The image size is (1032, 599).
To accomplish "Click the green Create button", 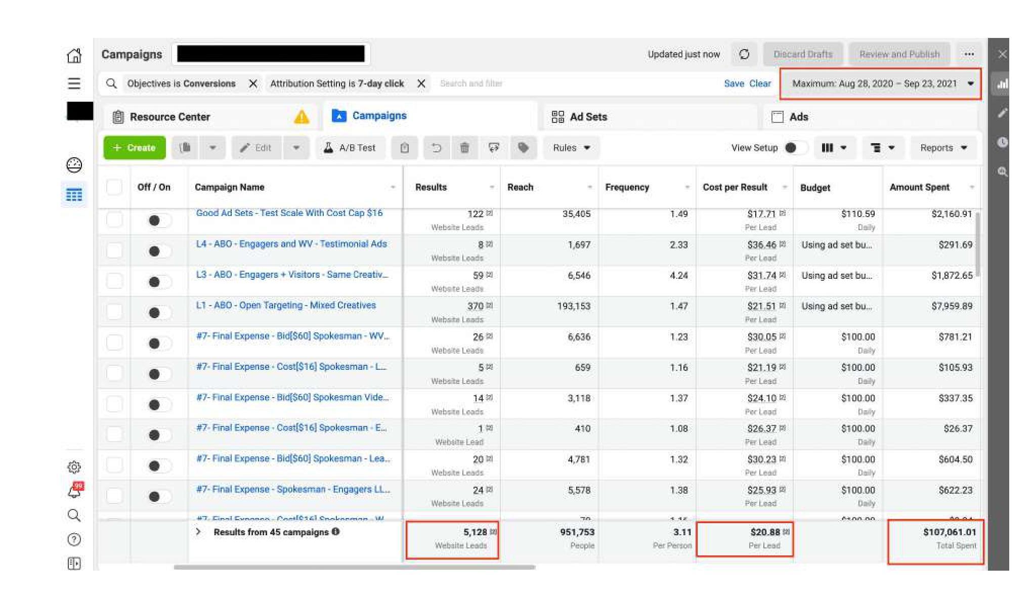I will click(x=135, y=148).
